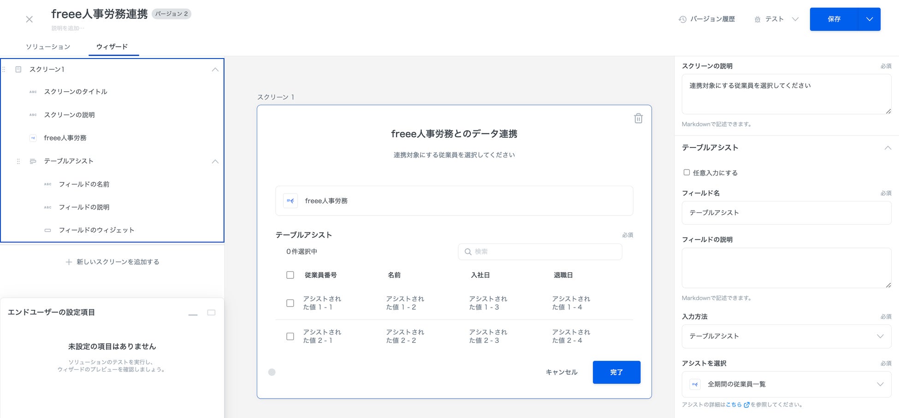
Task: Select スクリーンのタイトル in the tree
Action: (76, 92)
